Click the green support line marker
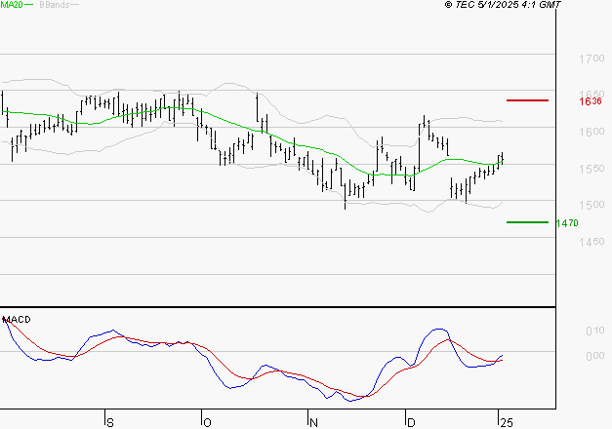 (x=527, y=222)
